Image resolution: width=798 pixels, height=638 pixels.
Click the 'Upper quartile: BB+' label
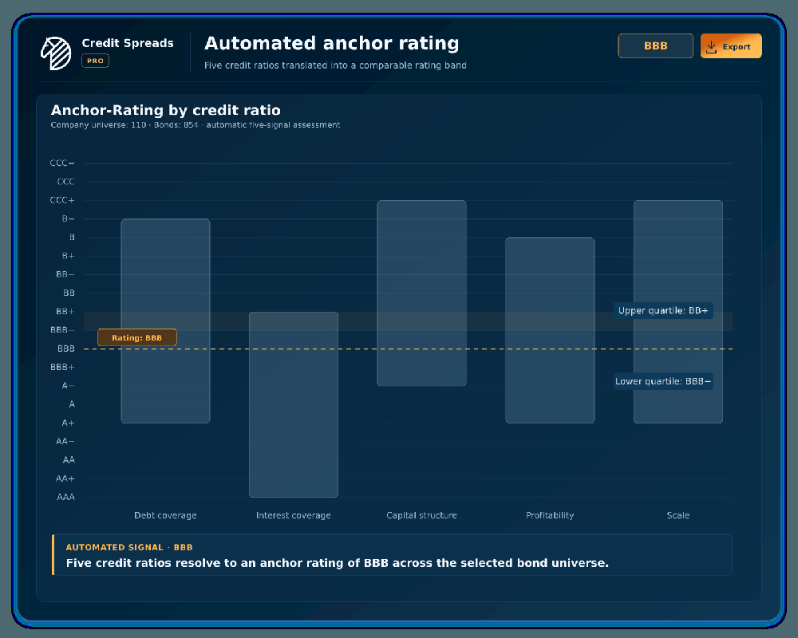[663, 310]
